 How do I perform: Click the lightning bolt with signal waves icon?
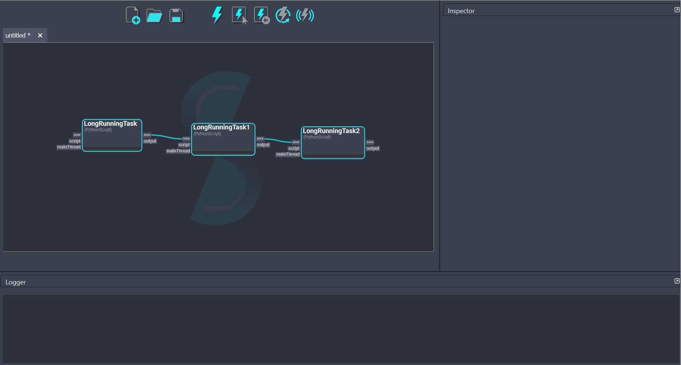click(305, 15)
